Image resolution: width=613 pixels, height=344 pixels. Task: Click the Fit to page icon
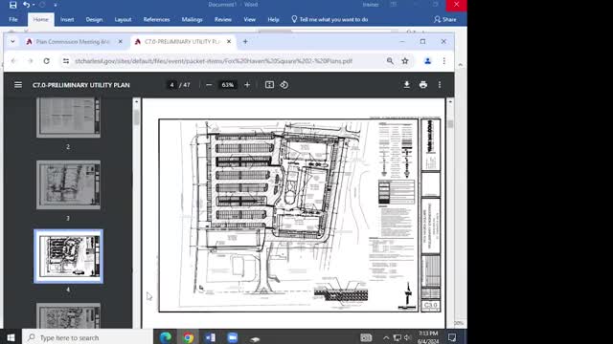click(269, 85)
